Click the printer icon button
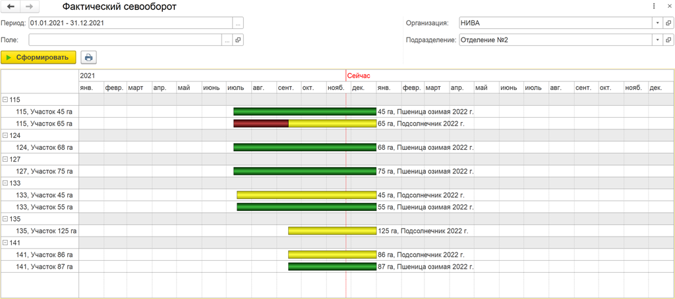 (x=88, y=57)
